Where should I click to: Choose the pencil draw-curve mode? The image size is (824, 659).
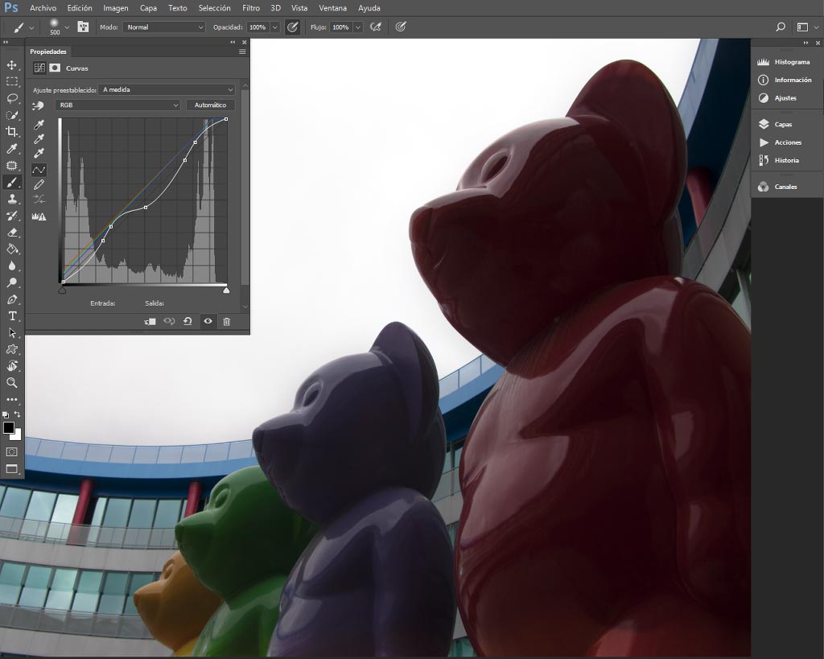tap(39, 185)
